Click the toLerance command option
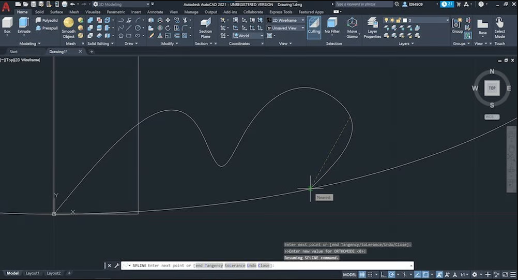This screenshot has width=518, height=280. [x=235, y=266]
